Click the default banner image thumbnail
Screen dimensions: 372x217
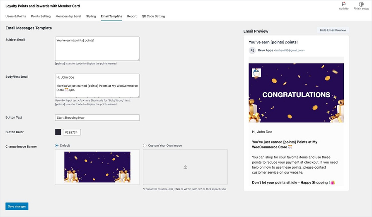[x=97, y=167]
